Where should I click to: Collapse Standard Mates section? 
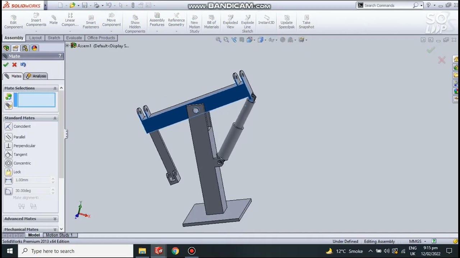[x=55, y=118]
